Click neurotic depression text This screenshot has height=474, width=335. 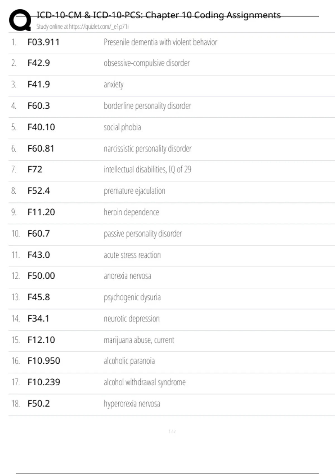click(x=131, y=318)
